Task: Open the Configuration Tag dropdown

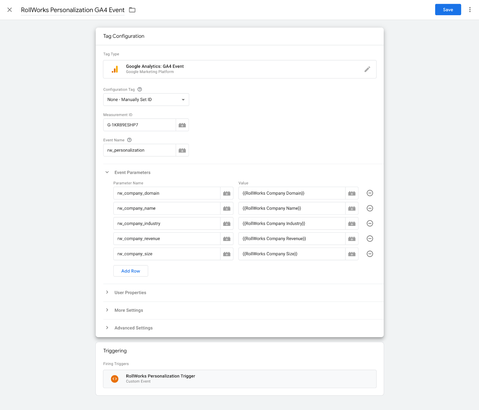Action: tap(146, 99)
